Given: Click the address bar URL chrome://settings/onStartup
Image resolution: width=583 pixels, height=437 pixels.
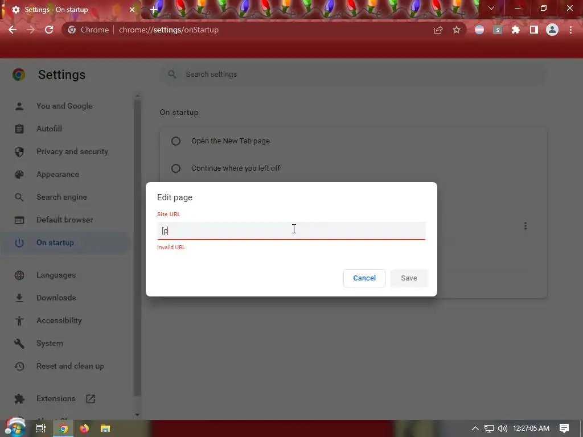Looking at the screenshot, I should 169,30.
